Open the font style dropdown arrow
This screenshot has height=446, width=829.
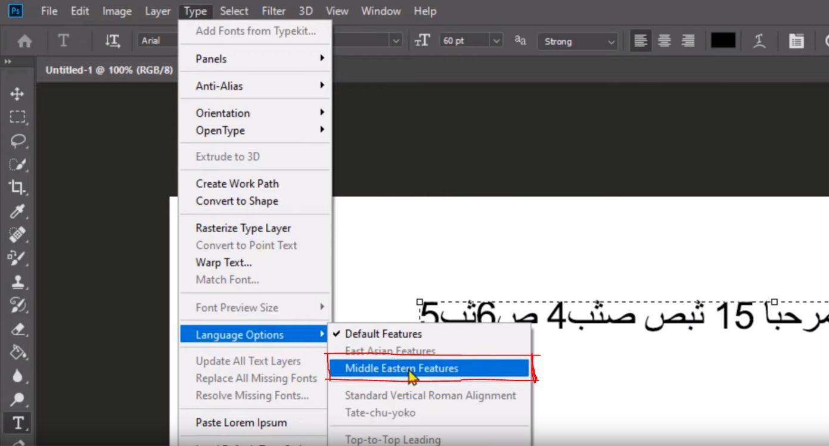(x=396, y=41)
